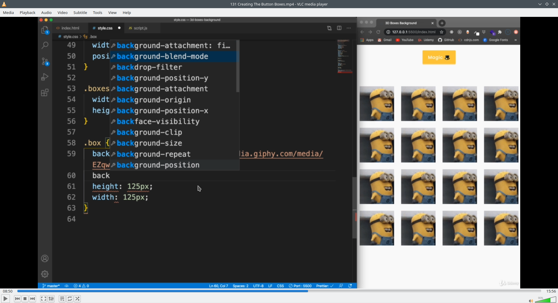Screen dimensions: 558x303
Task: Open a new tab in Chrome
Action: click(x=442, y=23)
